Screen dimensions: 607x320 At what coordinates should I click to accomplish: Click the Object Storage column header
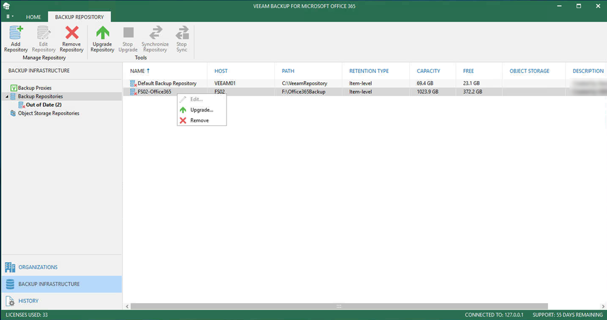point(529,71)
